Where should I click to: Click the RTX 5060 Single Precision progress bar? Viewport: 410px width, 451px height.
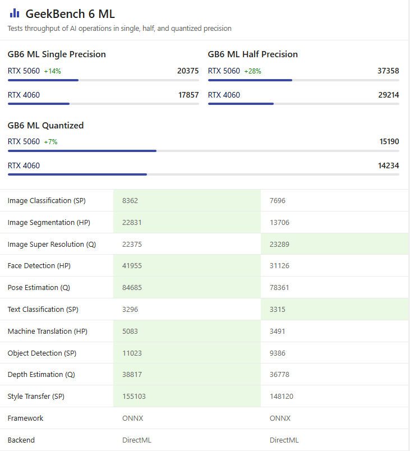tap(103, 80)
